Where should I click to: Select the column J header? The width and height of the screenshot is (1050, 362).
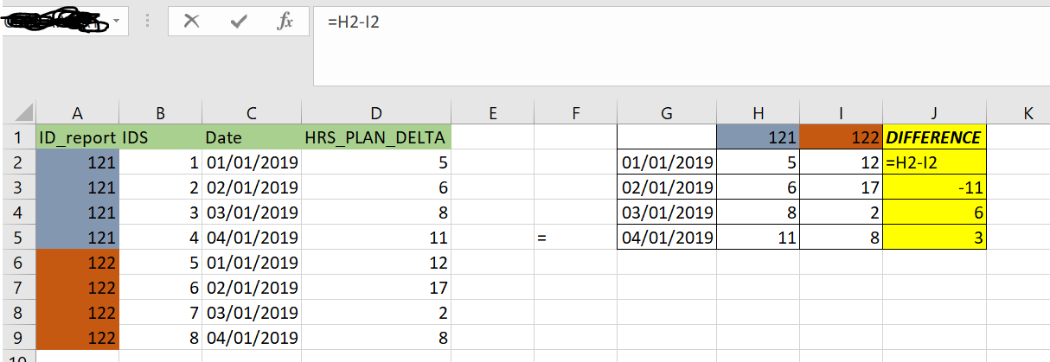[x=935, y=112]
